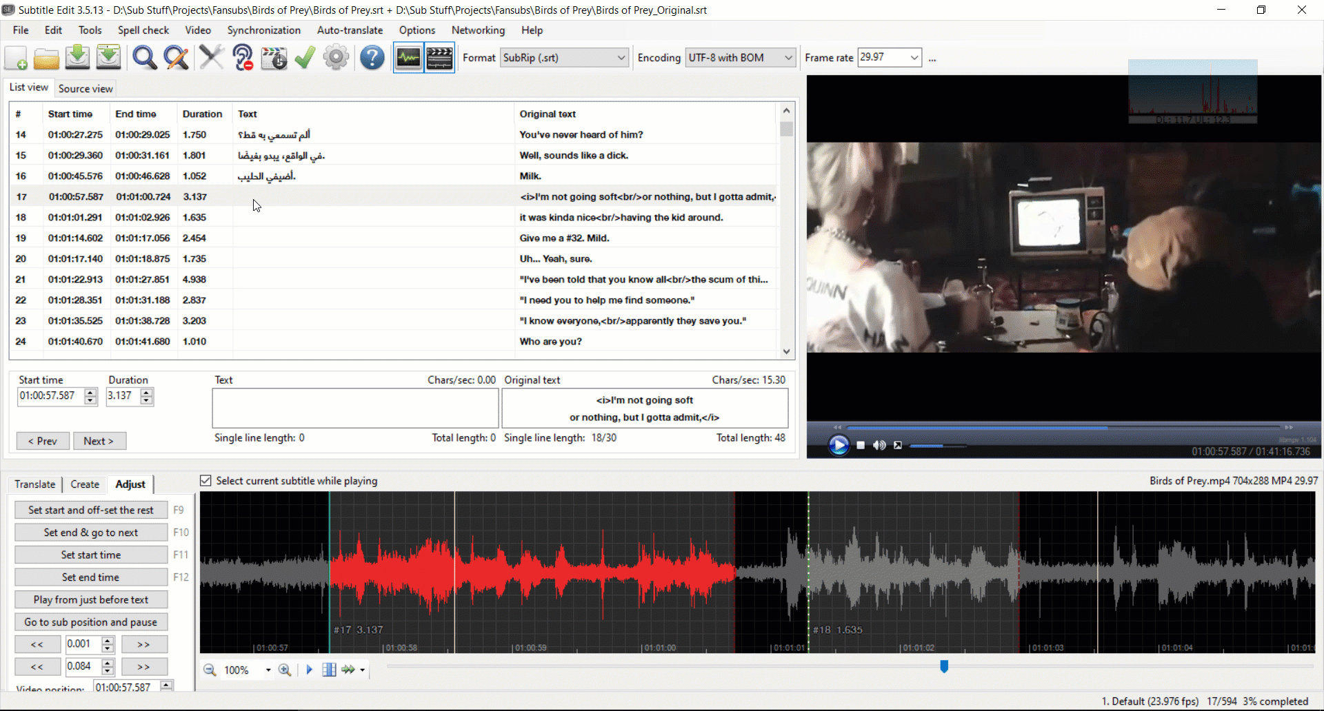Image resolution: width=1324 pixels, height=711 pixels.
Task: Click the video player seek bar
Action: 1062,428
